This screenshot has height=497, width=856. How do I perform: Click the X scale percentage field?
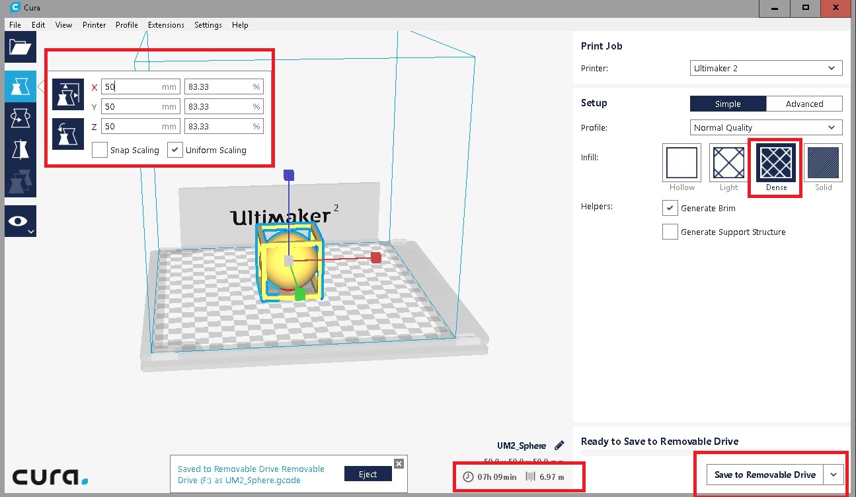click(x=223, y=86)
